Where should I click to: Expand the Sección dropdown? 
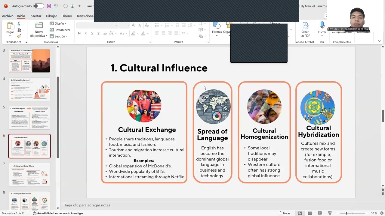tap(59, 36)
